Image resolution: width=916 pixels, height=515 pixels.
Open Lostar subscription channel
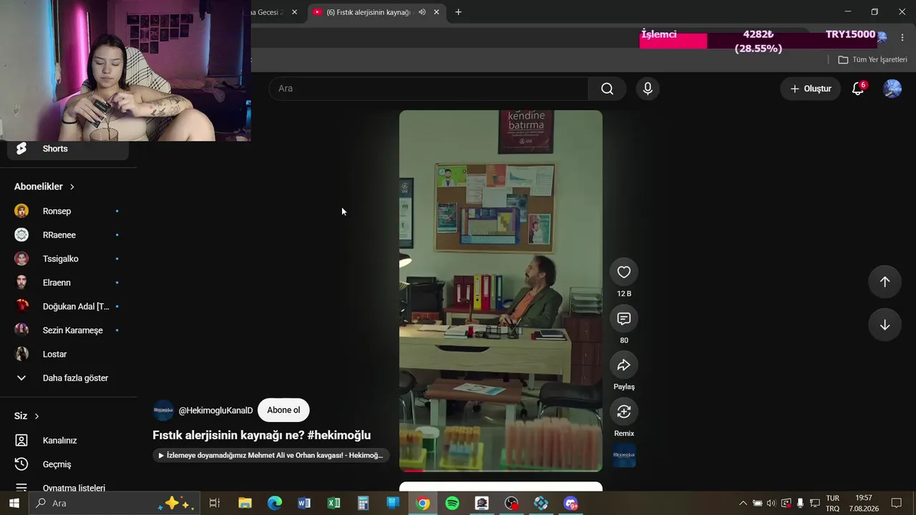click(x=68, y=354)
